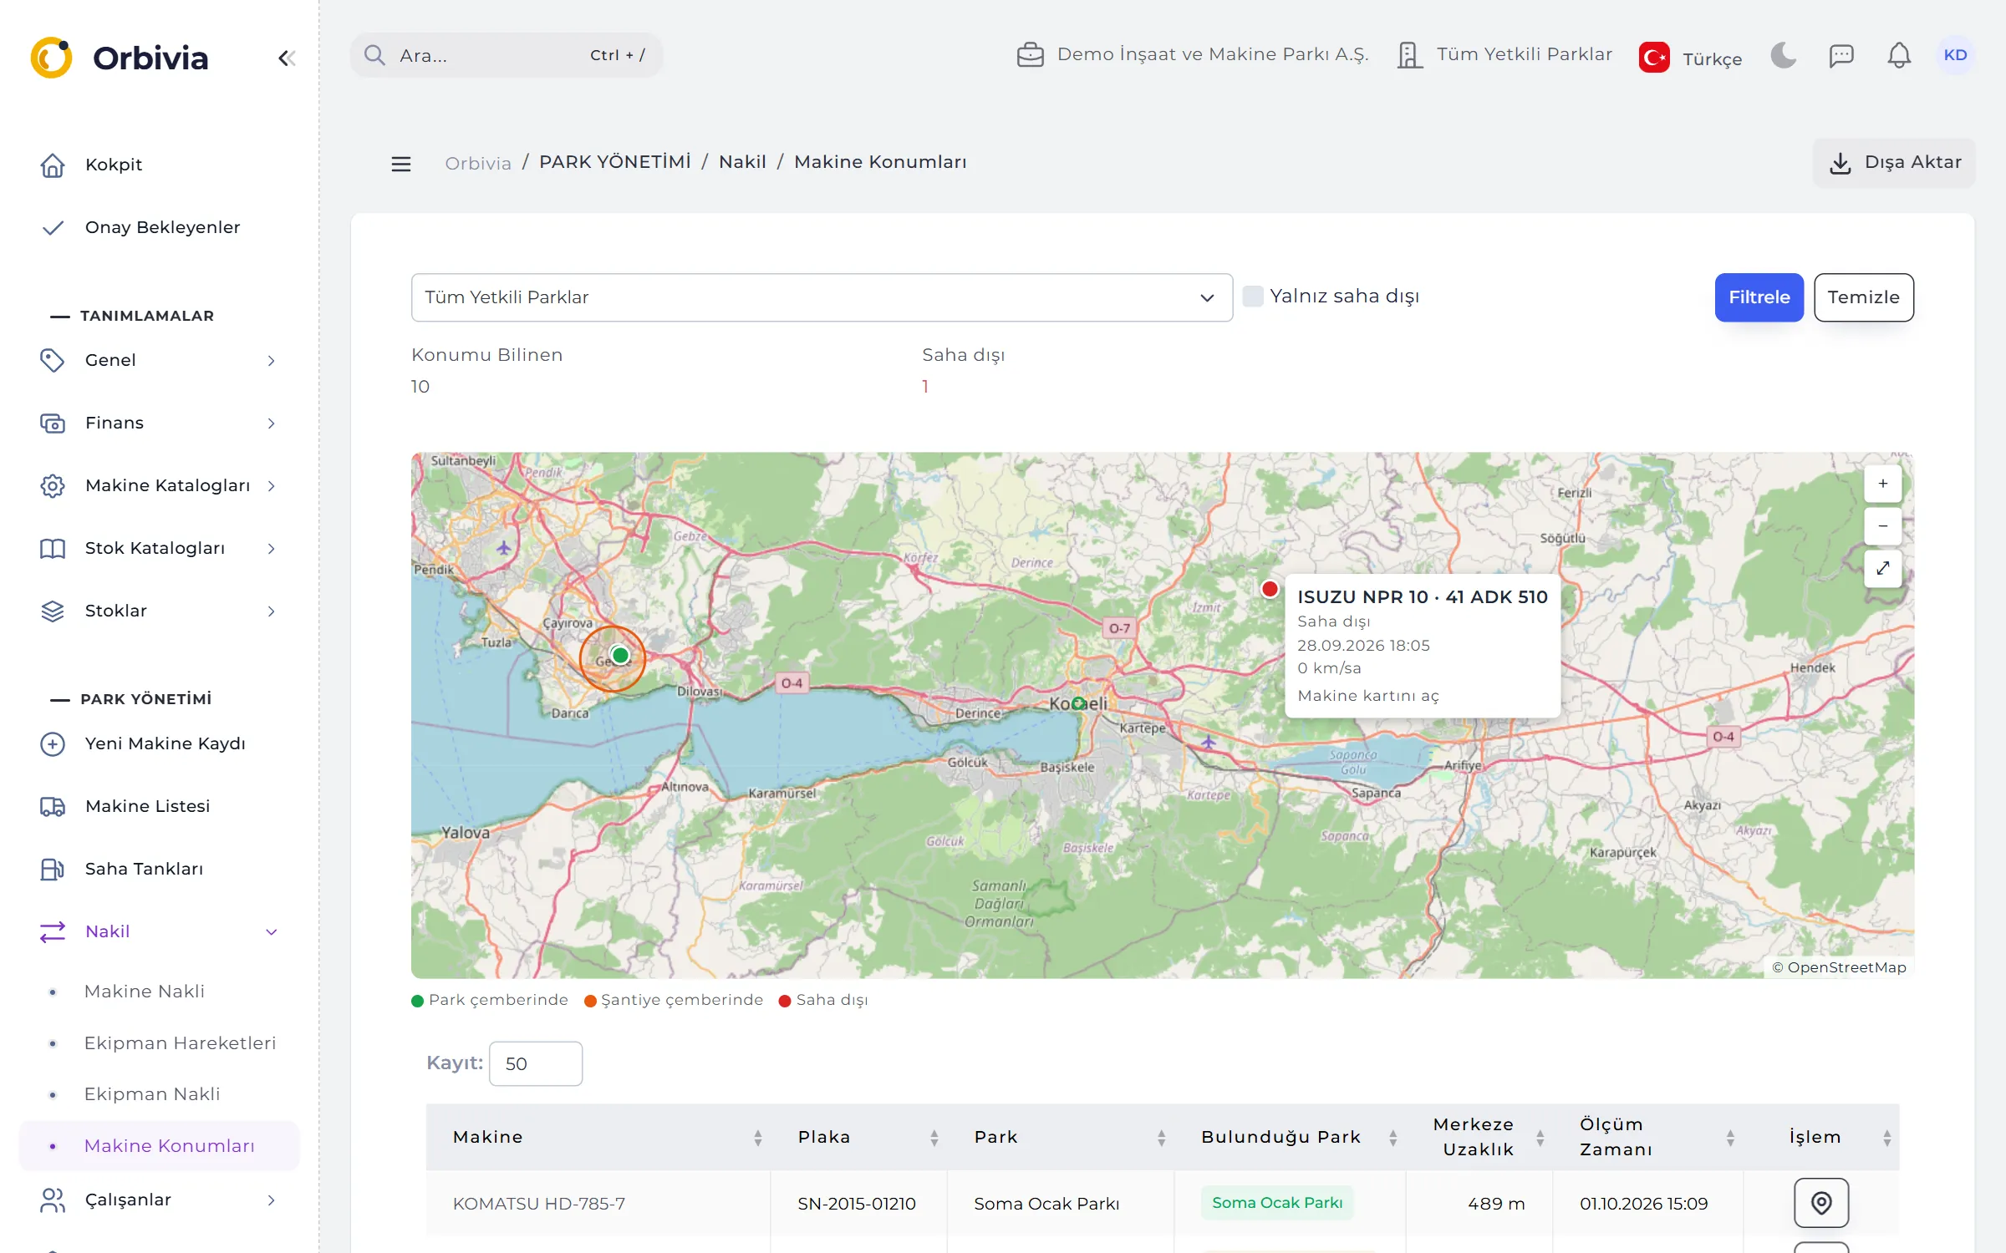2006x1253 pixels.
Task: Open Türkçe language selector
Action: click(1690, 58)
